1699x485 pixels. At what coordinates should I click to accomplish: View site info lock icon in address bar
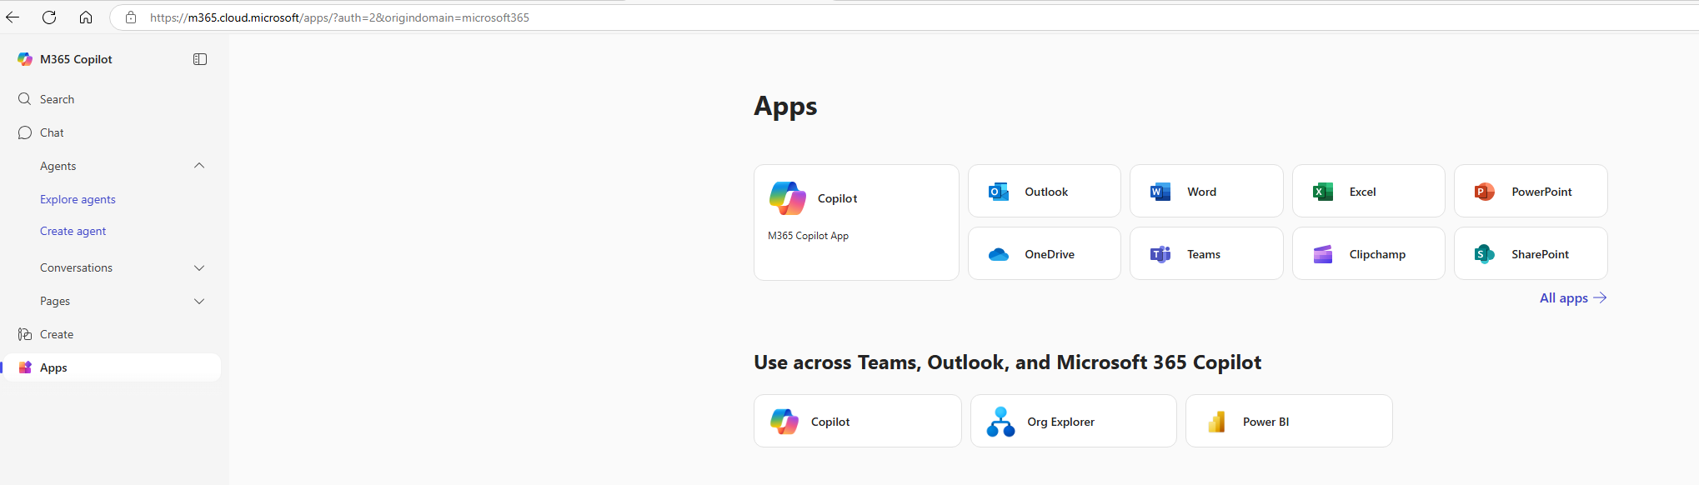pyautogui.click(x=131, y=17)
